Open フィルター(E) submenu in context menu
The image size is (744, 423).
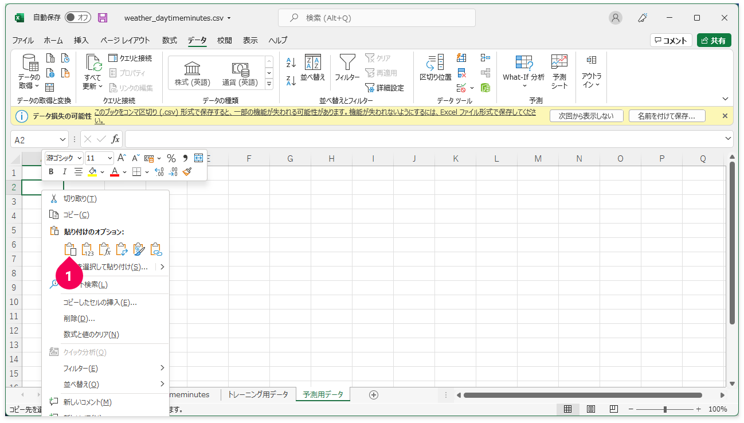(105, 368)
